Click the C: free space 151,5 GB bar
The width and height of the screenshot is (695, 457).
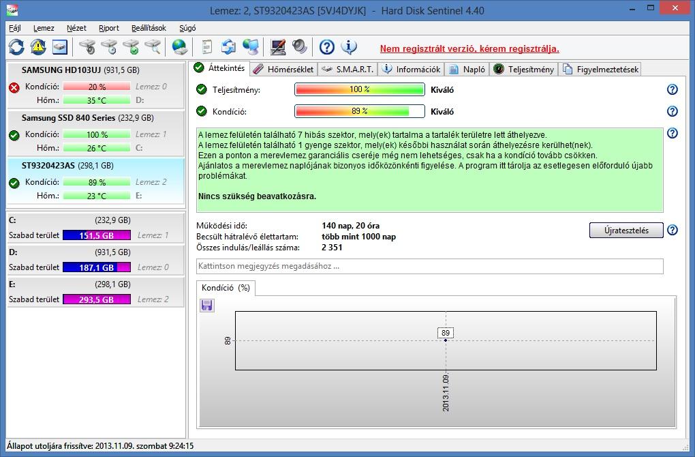click(97, 235)
